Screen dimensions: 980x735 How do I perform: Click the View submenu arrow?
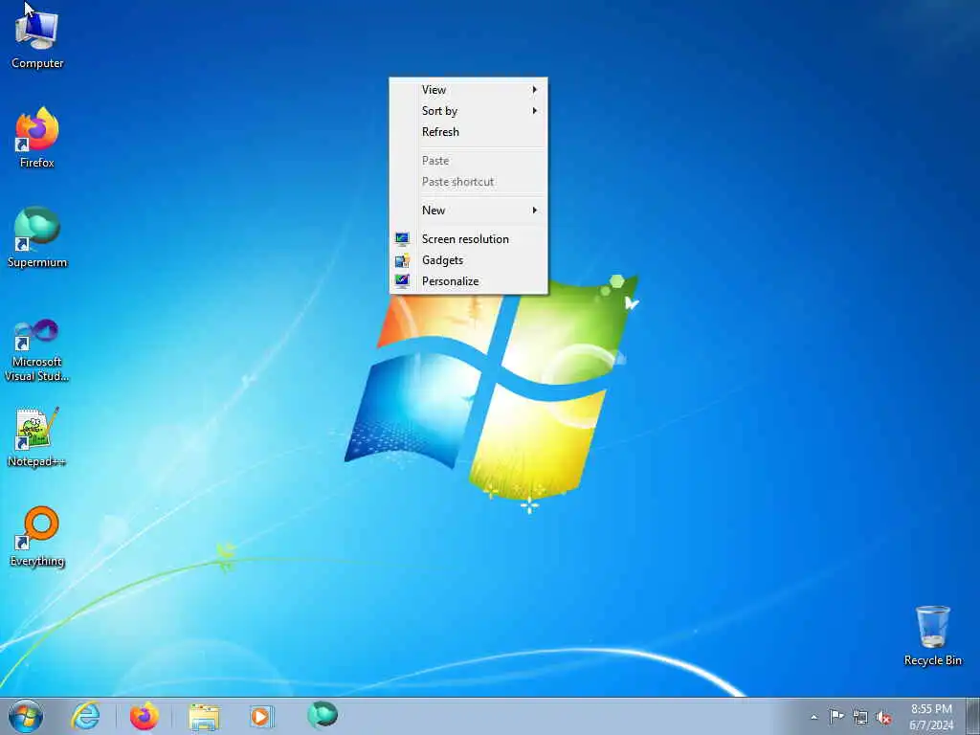(534, 90)
